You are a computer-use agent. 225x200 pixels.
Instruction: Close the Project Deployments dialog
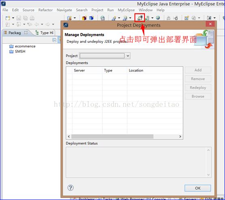click(210, 24)
